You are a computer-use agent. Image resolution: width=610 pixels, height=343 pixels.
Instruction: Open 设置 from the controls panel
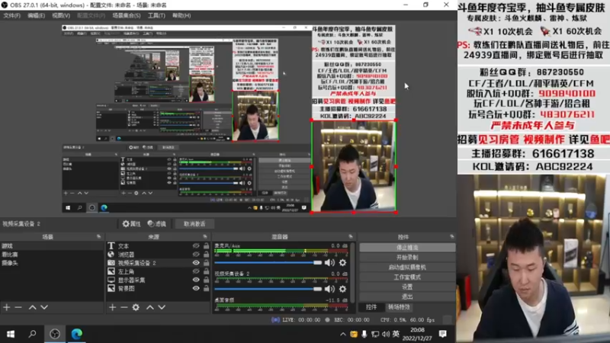(407, 287)
